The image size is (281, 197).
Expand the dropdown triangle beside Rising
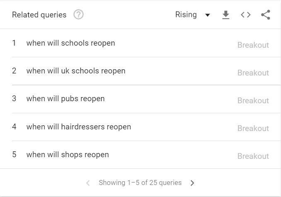pos(208,15)
